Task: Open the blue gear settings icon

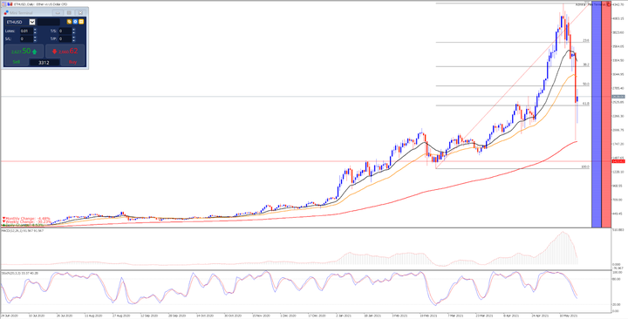Action: [x=75, y=22]
